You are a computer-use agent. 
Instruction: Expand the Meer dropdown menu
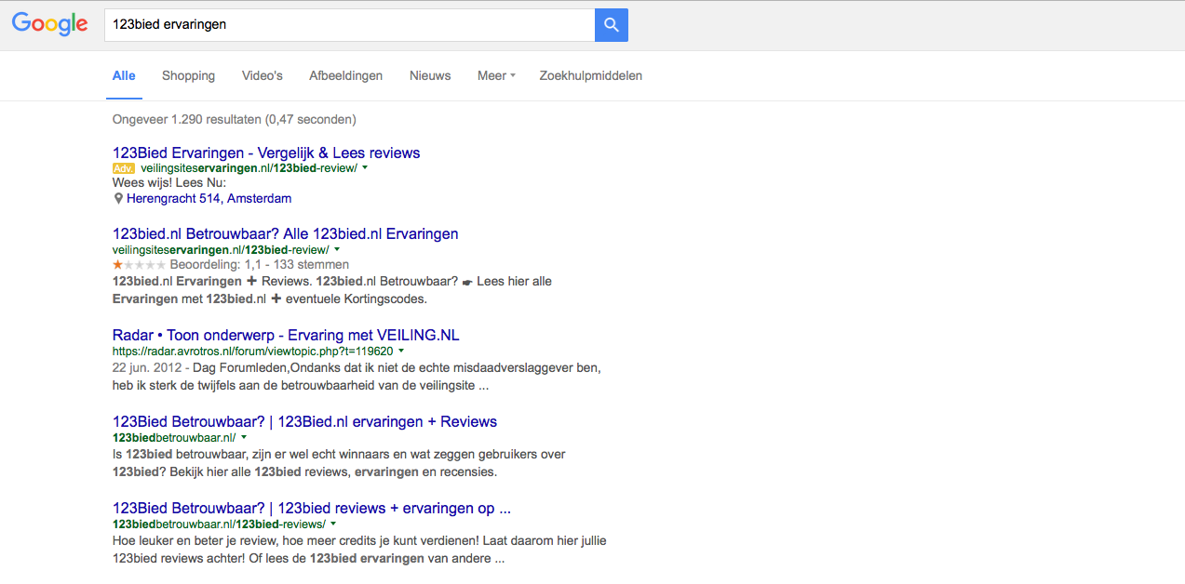[496, 76]
